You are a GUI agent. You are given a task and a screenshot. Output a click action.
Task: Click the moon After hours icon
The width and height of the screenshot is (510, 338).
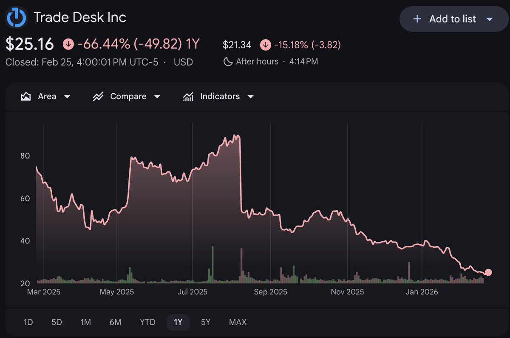tap(228, 61)
